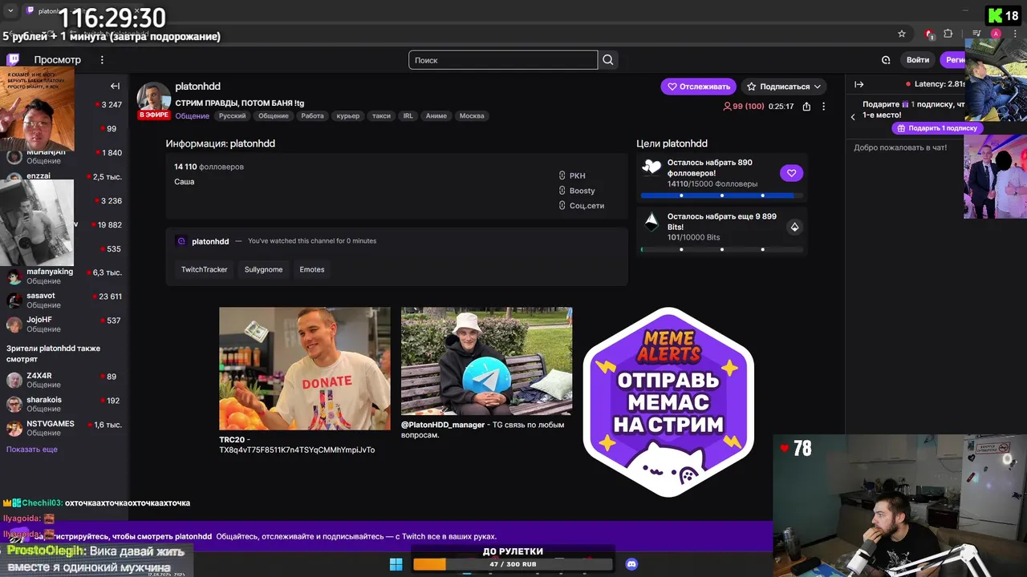Open the three-dot channel options below Подписаться
Image resolution: width=1027 pixels, height=577 pixels.
[823, 107]
